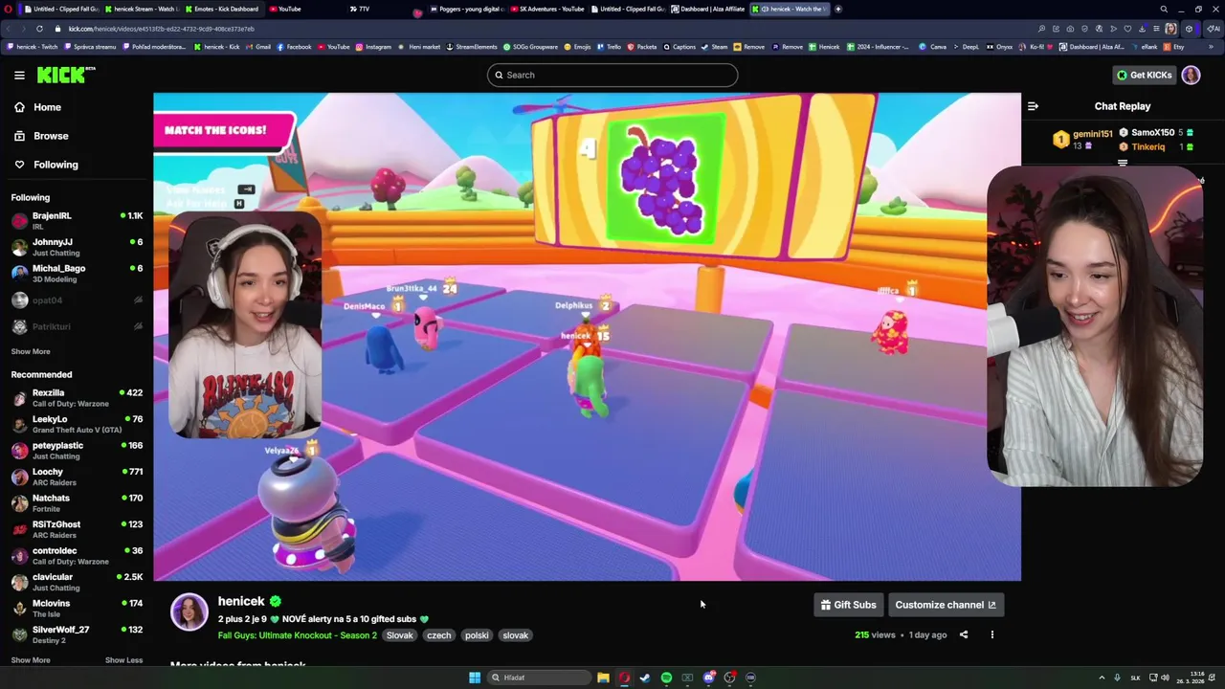Open video options three-dot menu
The width and height of the screenshot is (1225, 689).
(x=992, y=634)
